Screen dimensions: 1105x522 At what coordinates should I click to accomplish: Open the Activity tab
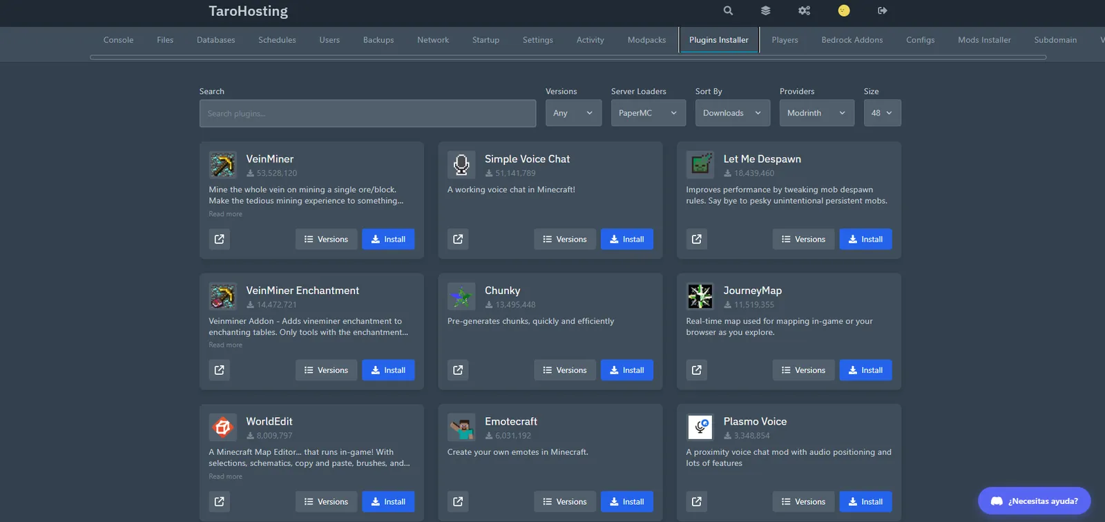coord(590,40)
